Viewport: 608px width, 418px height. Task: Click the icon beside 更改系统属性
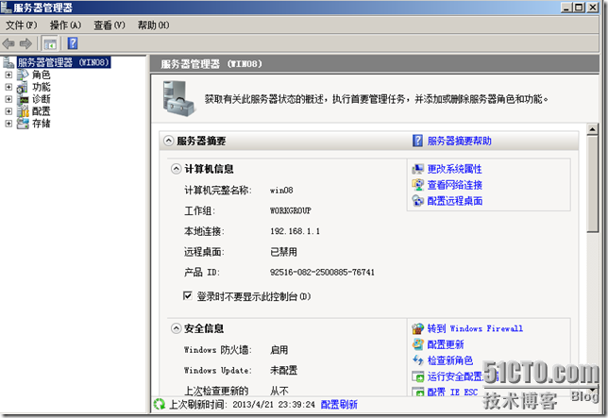point(417,169)
